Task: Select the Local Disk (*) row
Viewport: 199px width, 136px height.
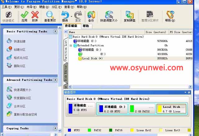Action: 130,58
